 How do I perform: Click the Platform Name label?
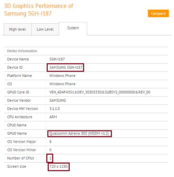pyautogui.click(x=20, y=76)
